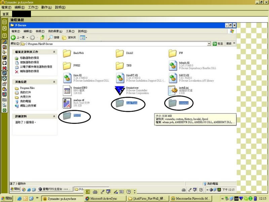
Task: Click the camera screenshot icon in pcAnywhere sidebar
Action: pos(4,100)
